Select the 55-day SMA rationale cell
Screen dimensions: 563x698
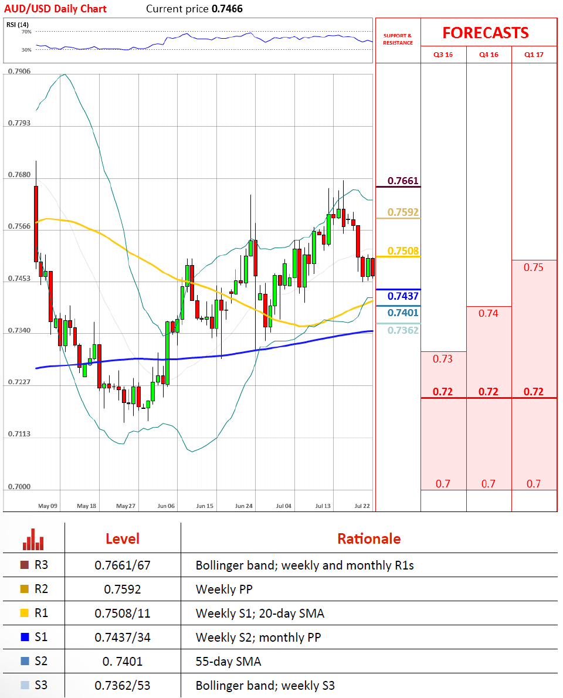[228, 662]
